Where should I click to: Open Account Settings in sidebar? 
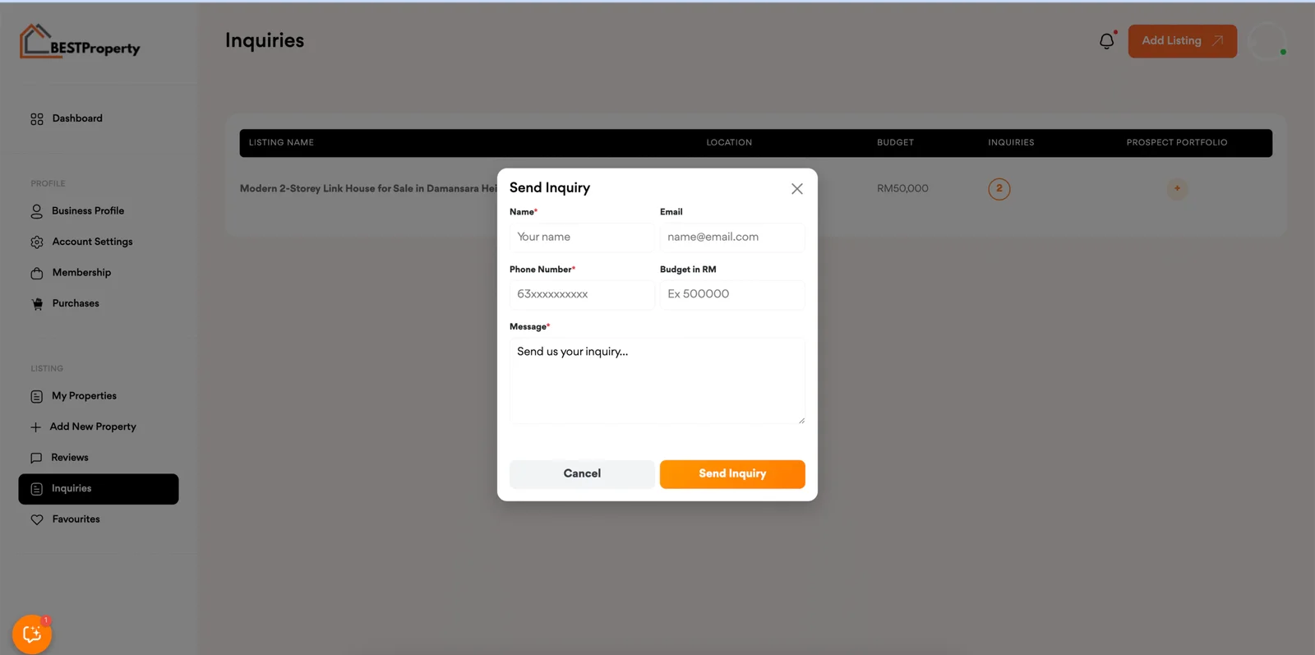(x=92, y=242)
